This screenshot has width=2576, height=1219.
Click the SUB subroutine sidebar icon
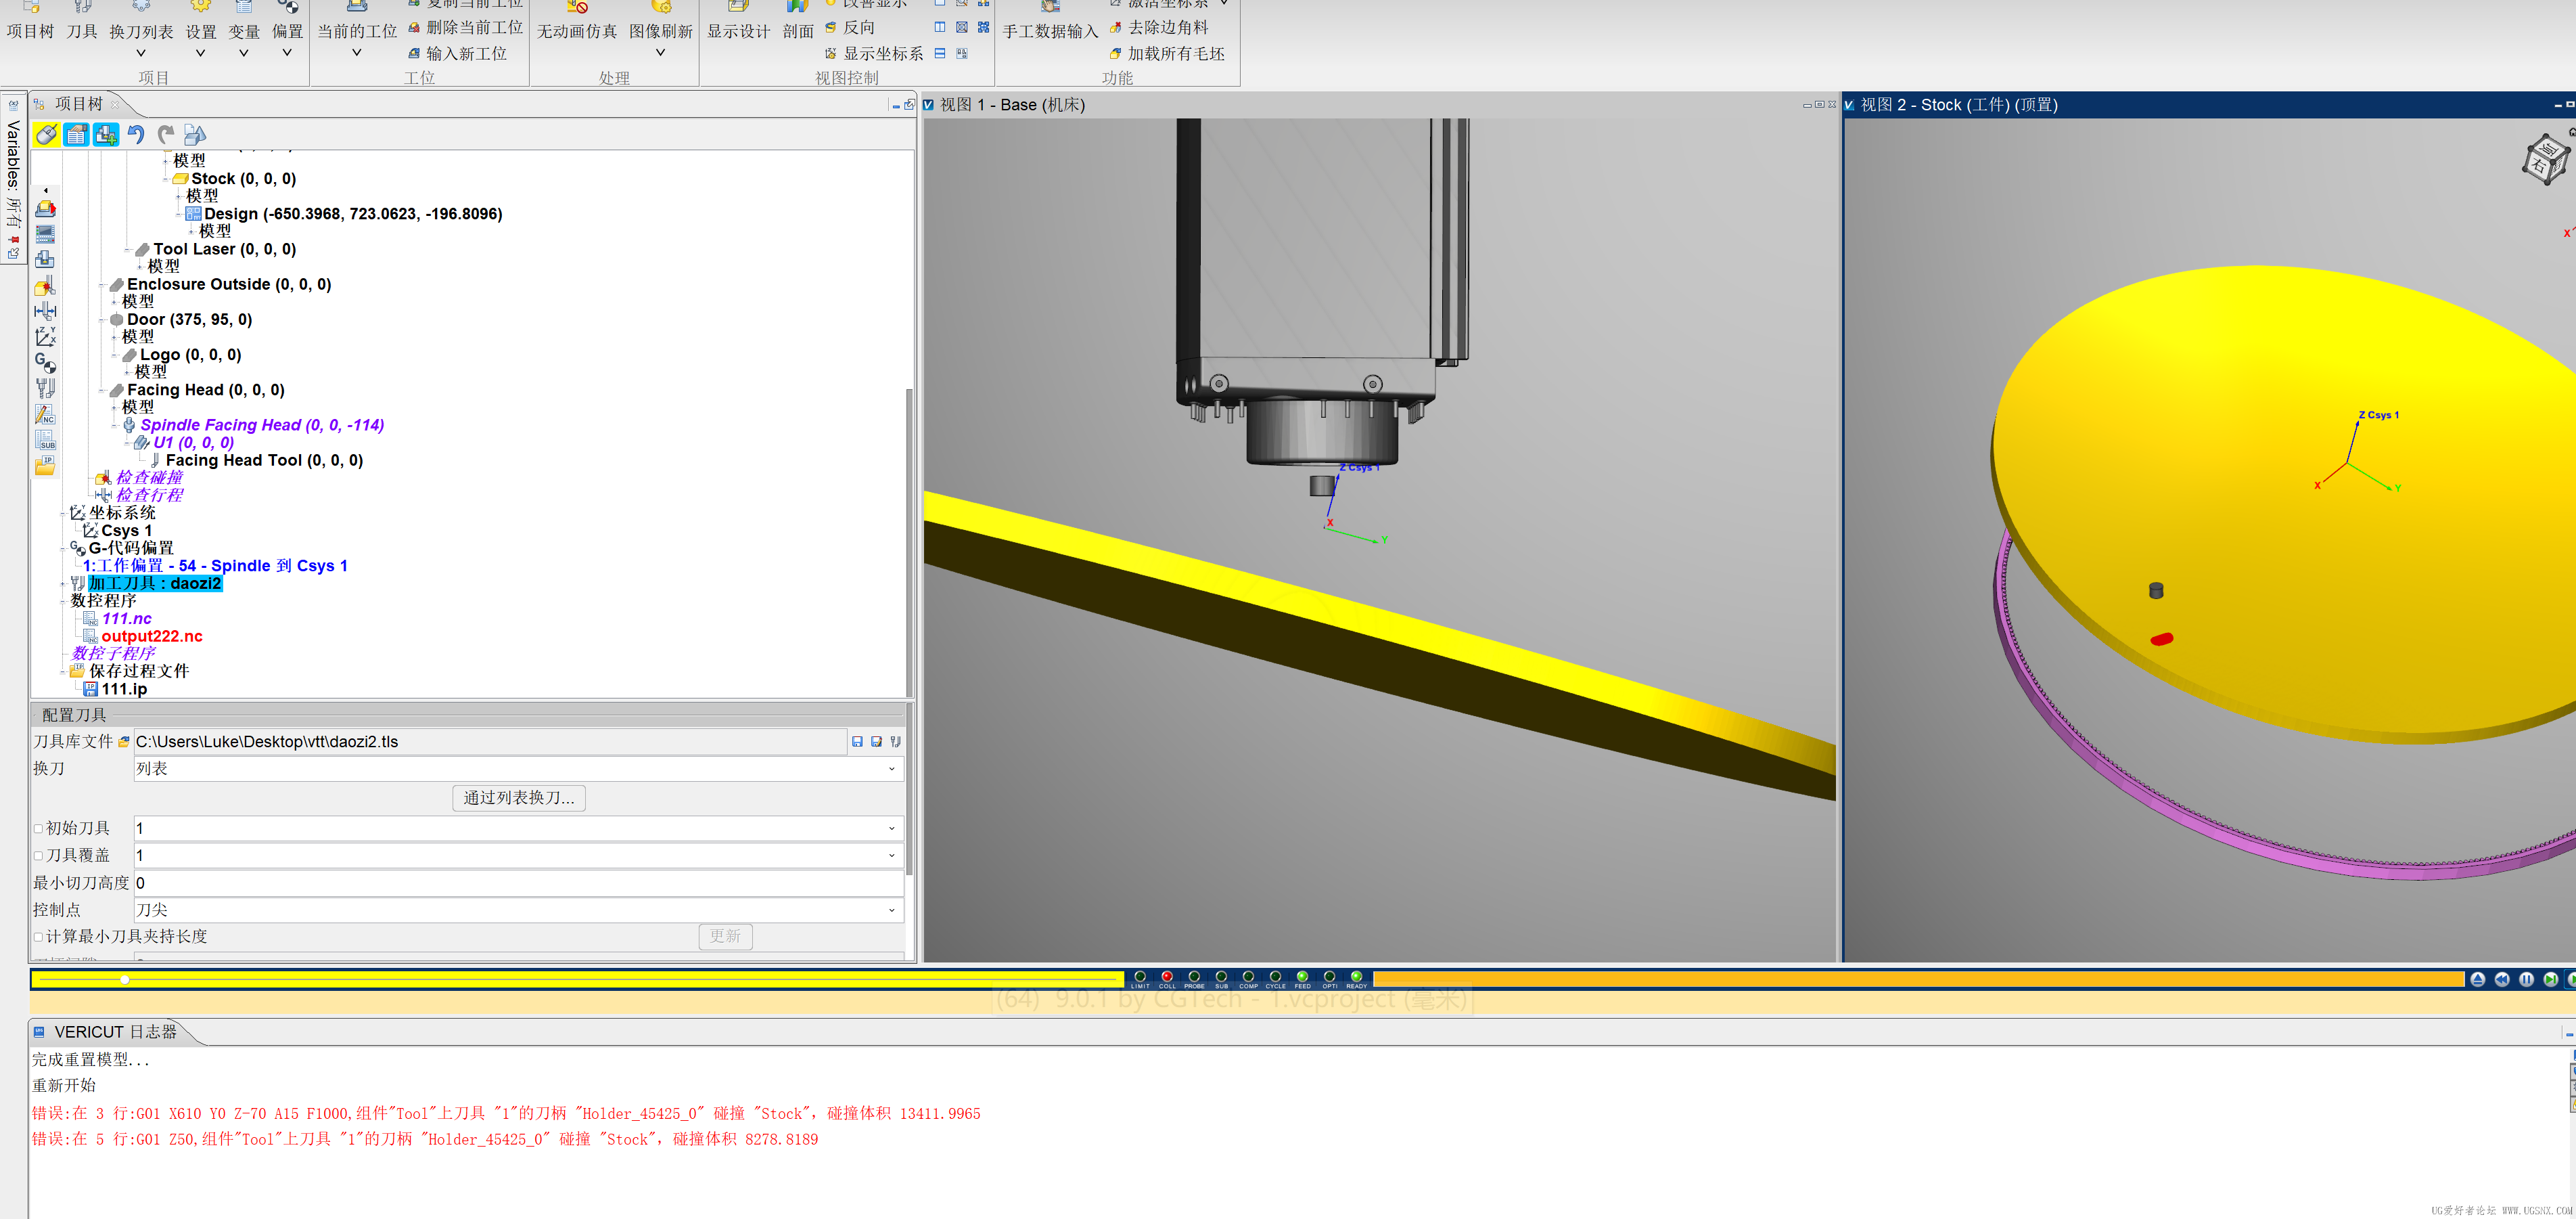tap(45, 439)
